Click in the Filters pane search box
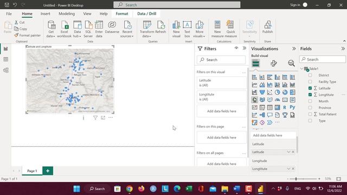Image resolution: width=347 pixels, height=195 pixels. point(221,60)
